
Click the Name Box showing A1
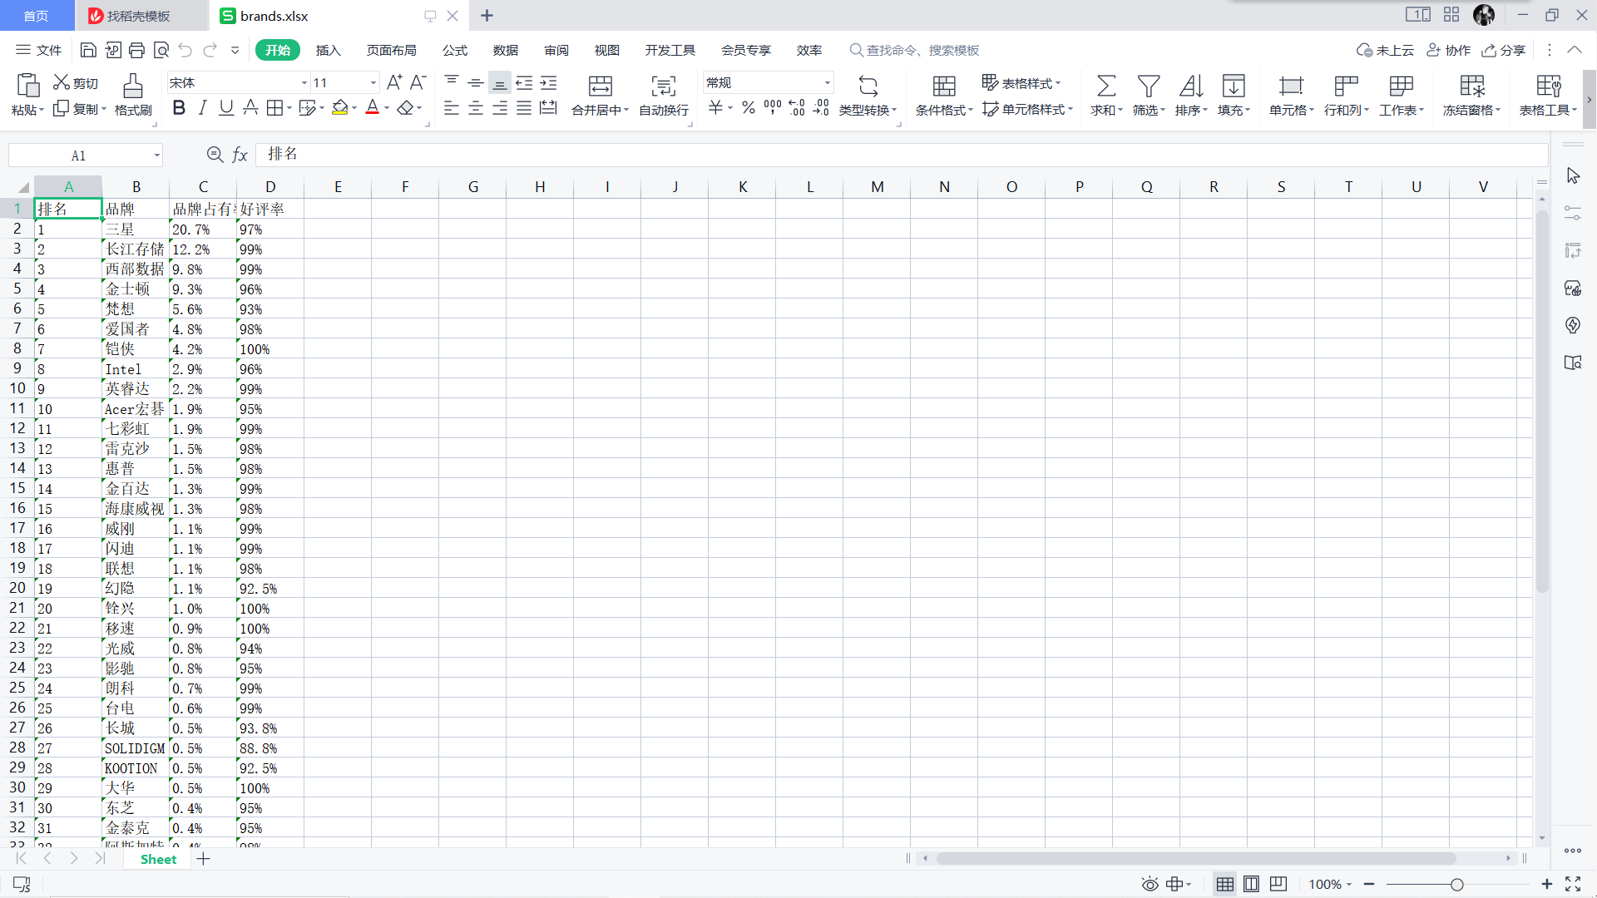78,155
